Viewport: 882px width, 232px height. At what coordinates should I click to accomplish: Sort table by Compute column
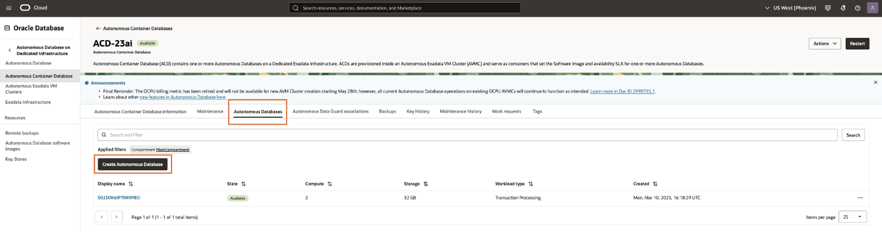coord(330,184)
